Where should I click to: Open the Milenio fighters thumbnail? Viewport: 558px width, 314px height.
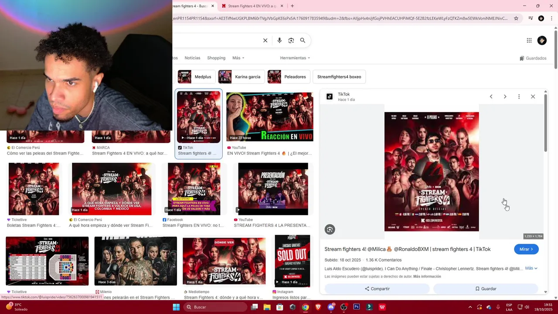click(136, 261)
